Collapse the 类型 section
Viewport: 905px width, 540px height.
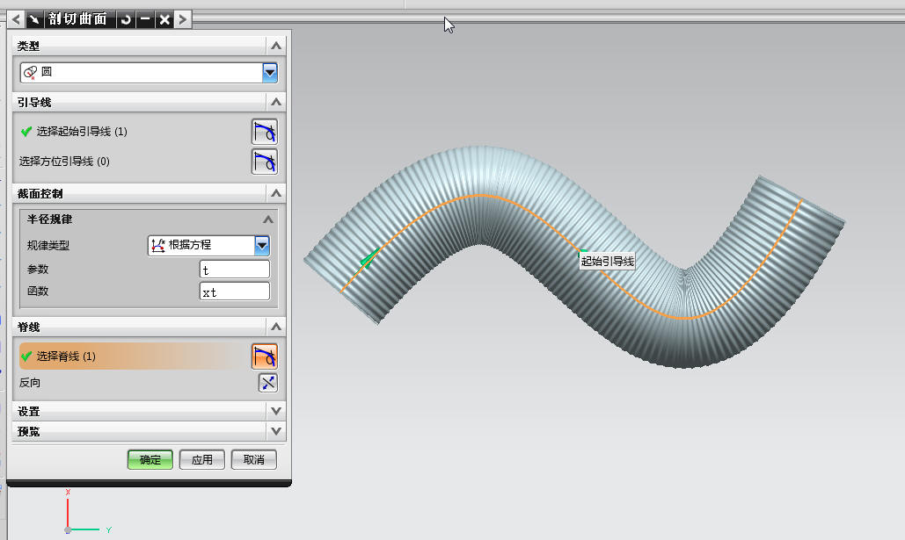(276, 46)
